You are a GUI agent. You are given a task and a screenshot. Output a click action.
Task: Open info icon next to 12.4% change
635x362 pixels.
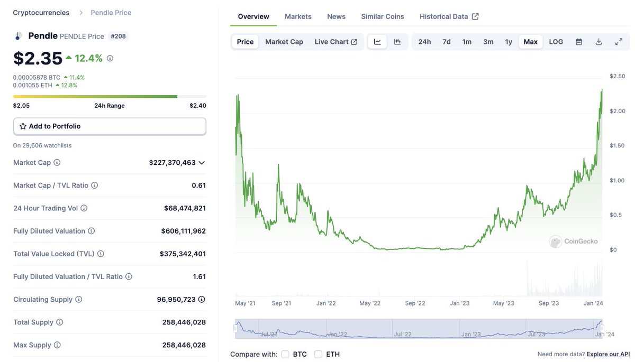pyautogui.click(x=110, y=58)
